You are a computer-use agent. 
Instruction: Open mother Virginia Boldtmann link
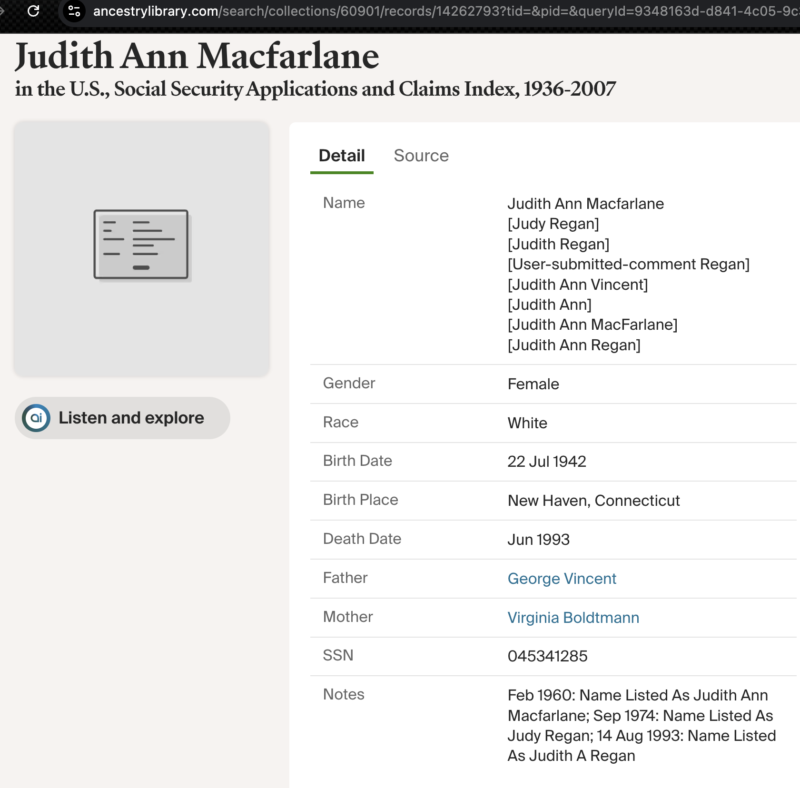(x=573, y=618)
